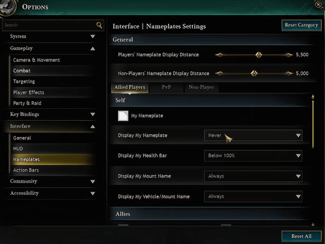Click the Reset All button
Viewport: 325px width, 244px height.
tap(301, 236)
